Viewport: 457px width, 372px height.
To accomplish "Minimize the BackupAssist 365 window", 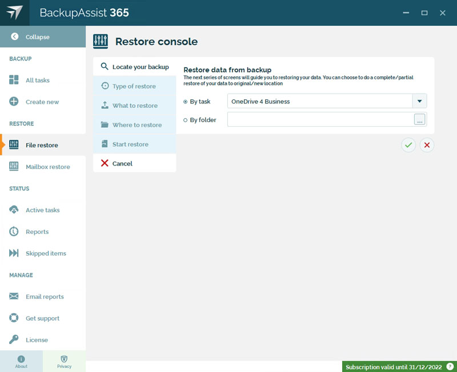I will 406,13.
